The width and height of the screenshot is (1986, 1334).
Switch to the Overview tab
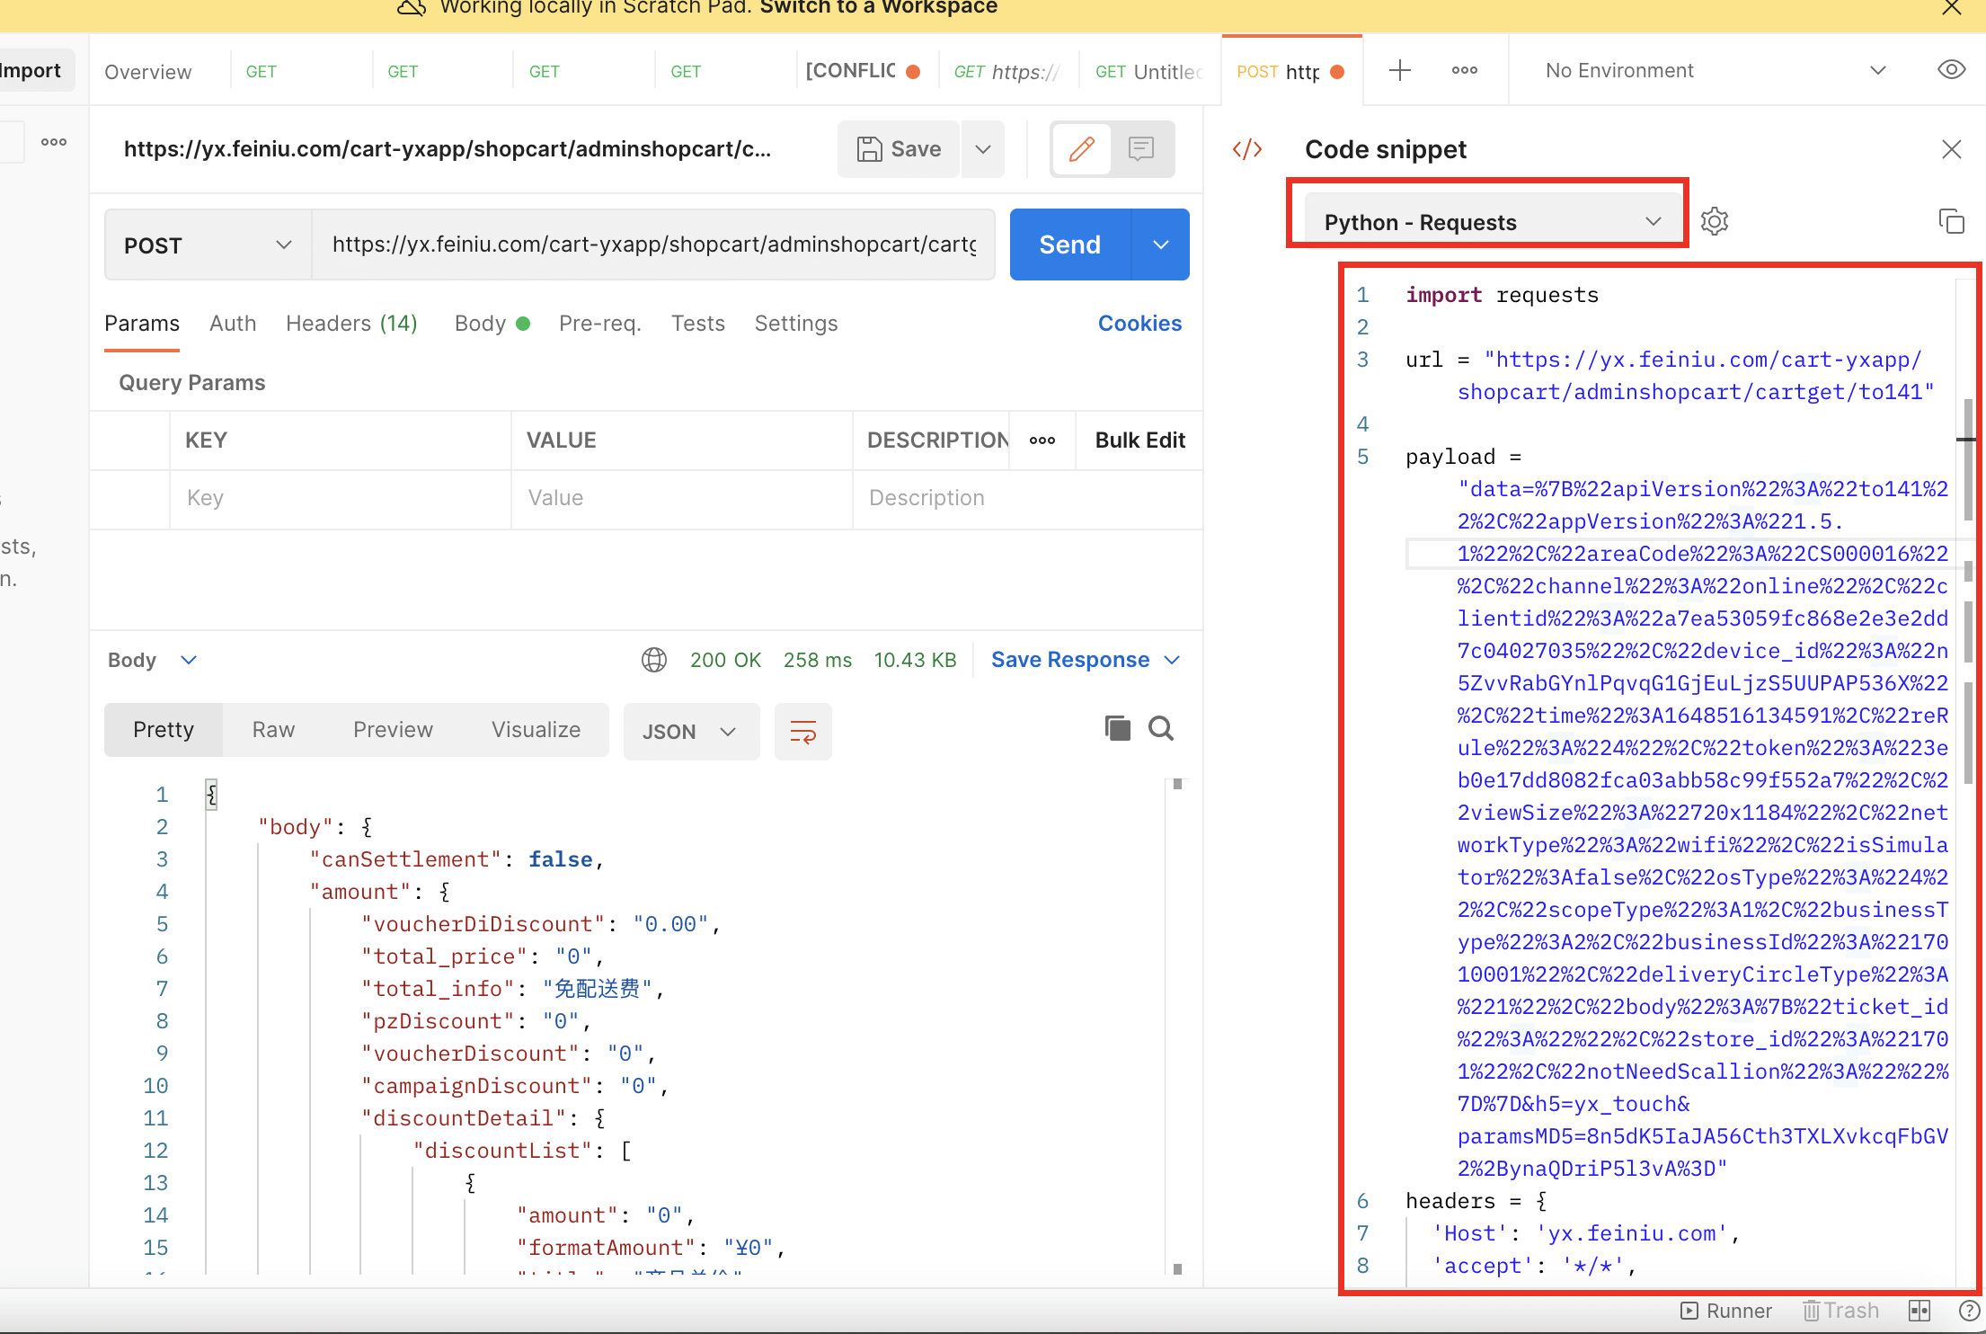pyautogui.click(x=148, y=71)
